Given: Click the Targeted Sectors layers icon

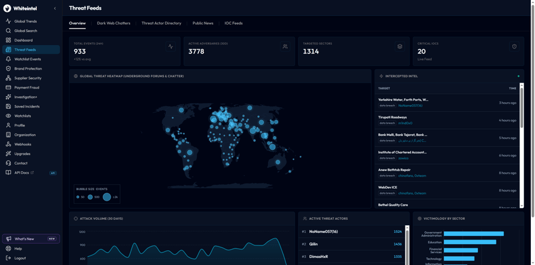Looking at the screenshot, I should pyautogui.click(x=400, y=47).
